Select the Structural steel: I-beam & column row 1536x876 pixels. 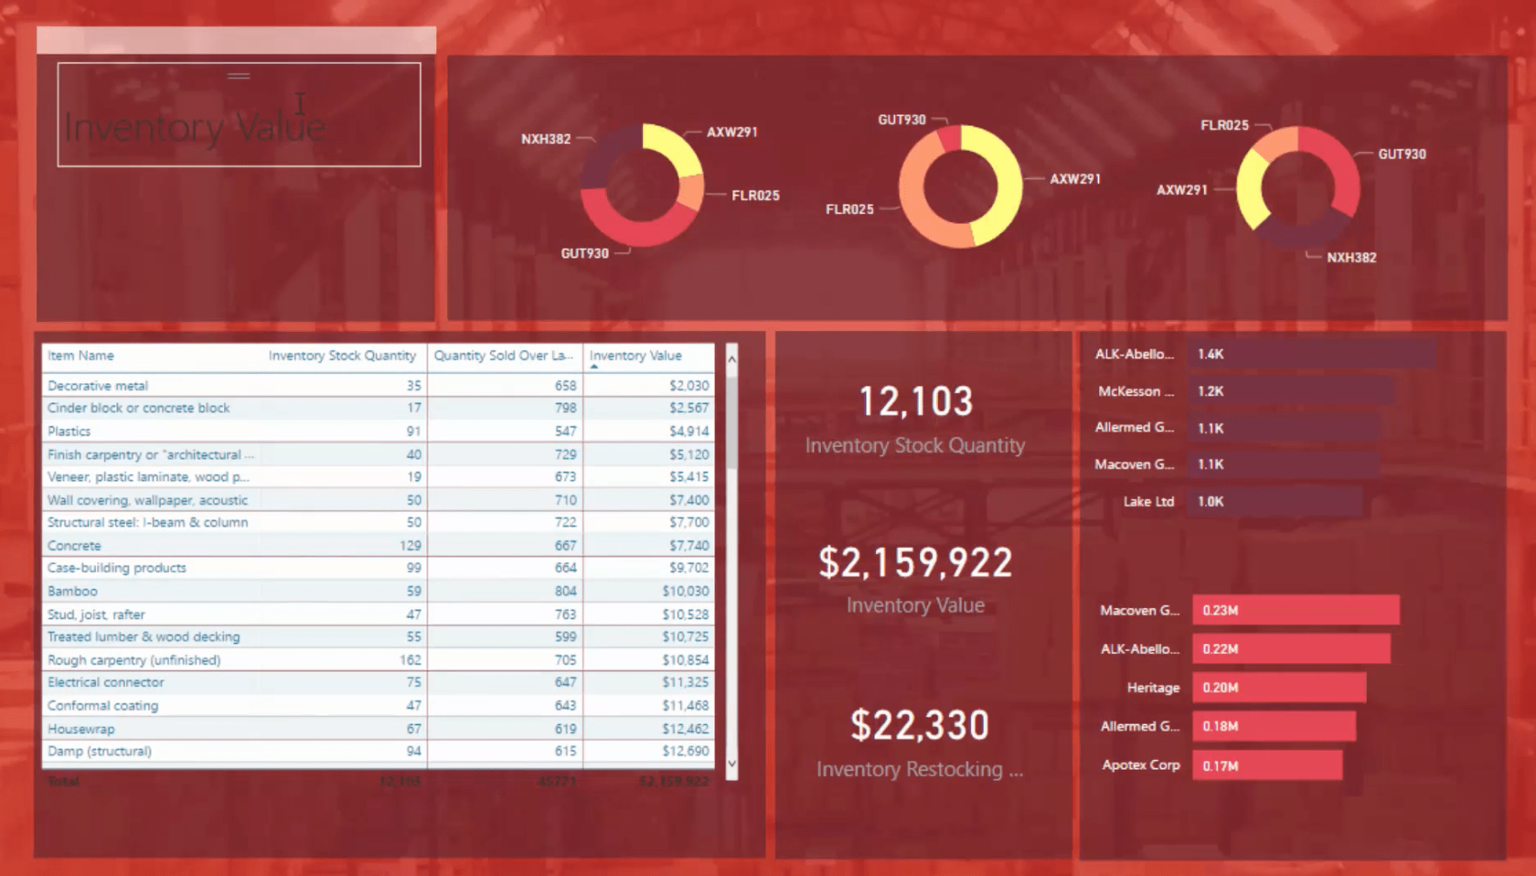coord(379,522)
